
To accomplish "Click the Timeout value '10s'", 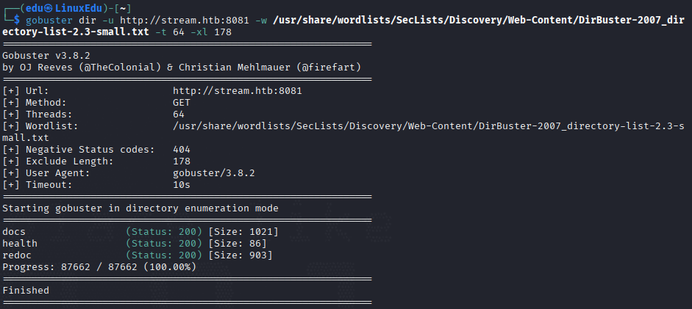I will (x=182, y=185).
